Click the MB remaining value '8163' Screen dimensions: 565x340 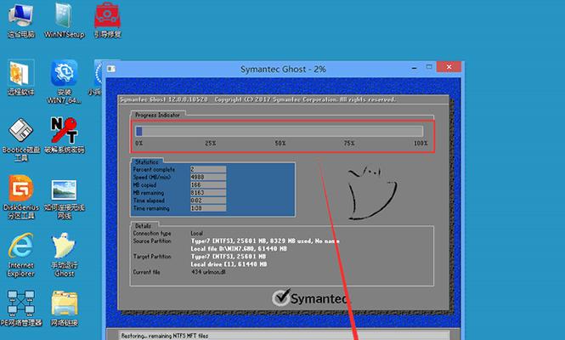tap(208, 193)
